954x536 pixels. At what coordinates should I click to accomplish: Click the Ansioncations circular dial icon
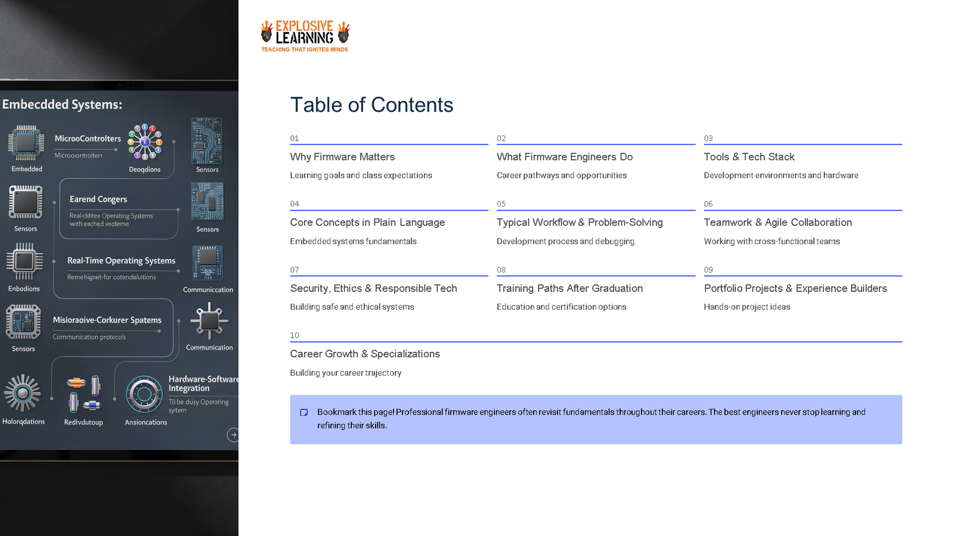[x=144, y=394]
